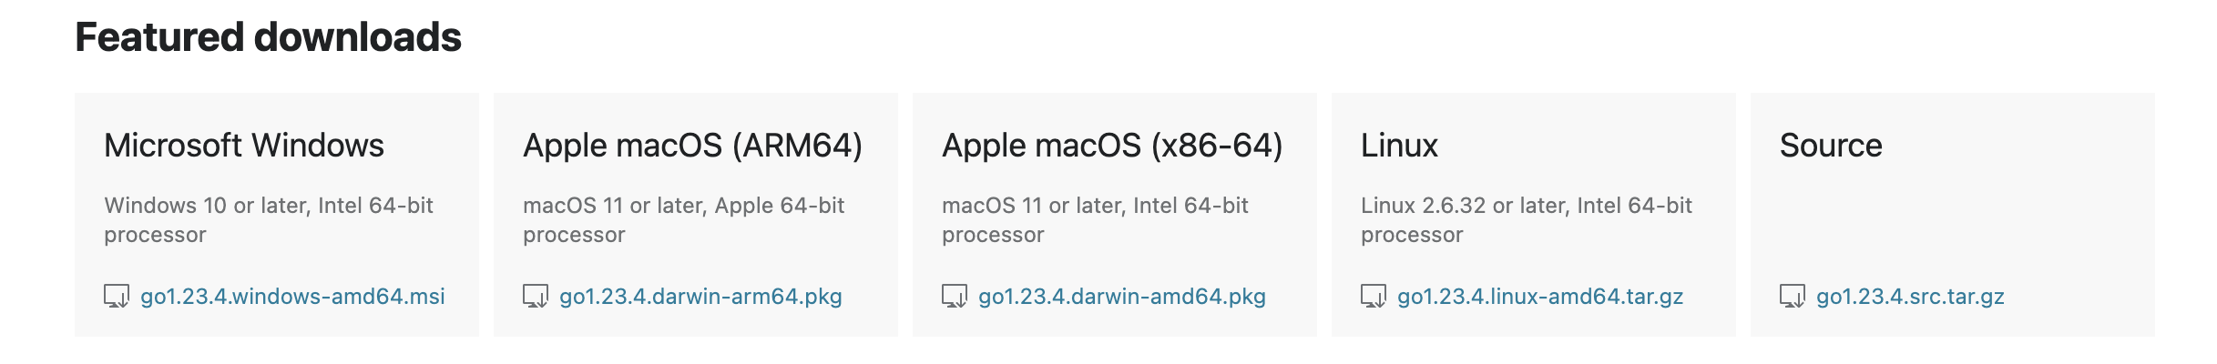
Task: Download go1.23.4.darwin-amd64.pkg package link
Action: [1121, 297]
